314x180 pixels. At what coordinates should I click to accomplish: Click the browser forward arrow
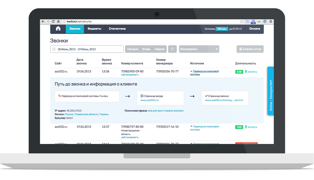click(x=48, y=21)
